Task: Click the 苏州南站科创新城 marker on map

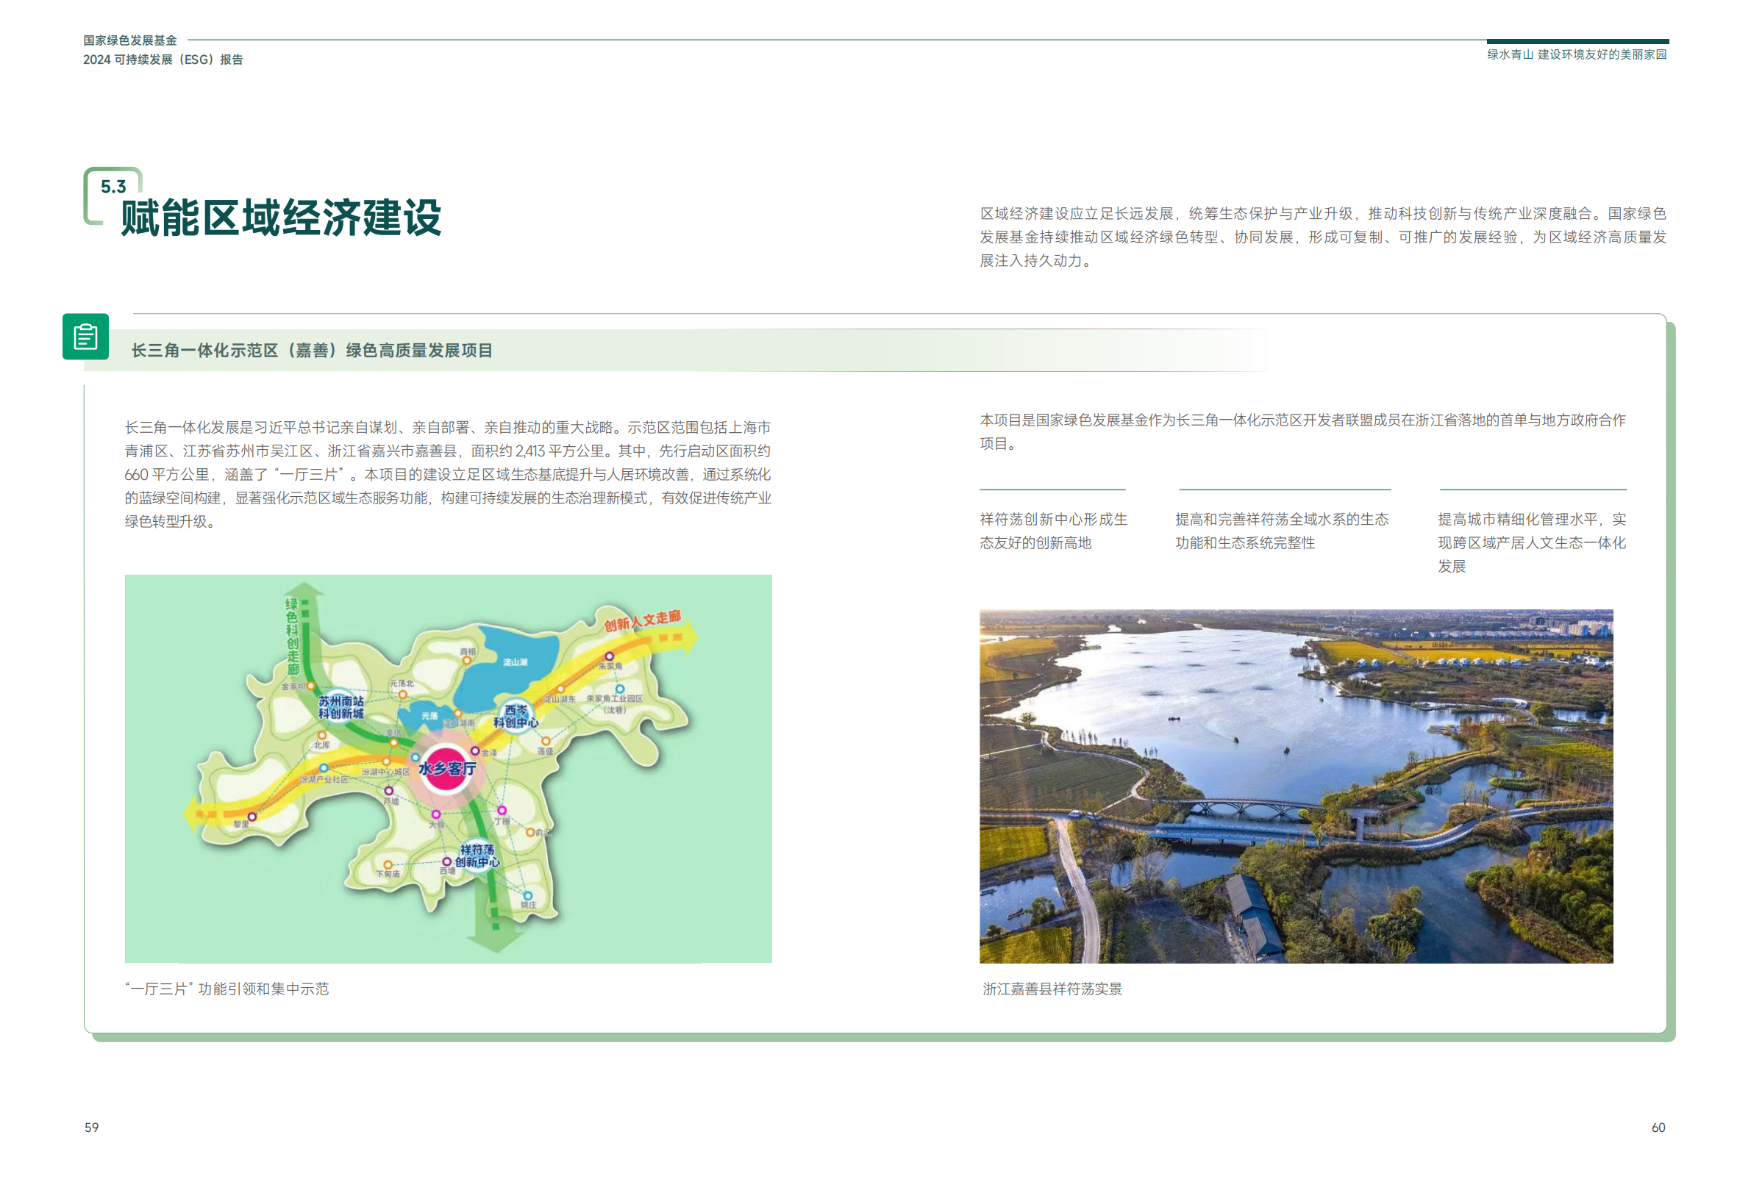Action: tap(340, 706)
